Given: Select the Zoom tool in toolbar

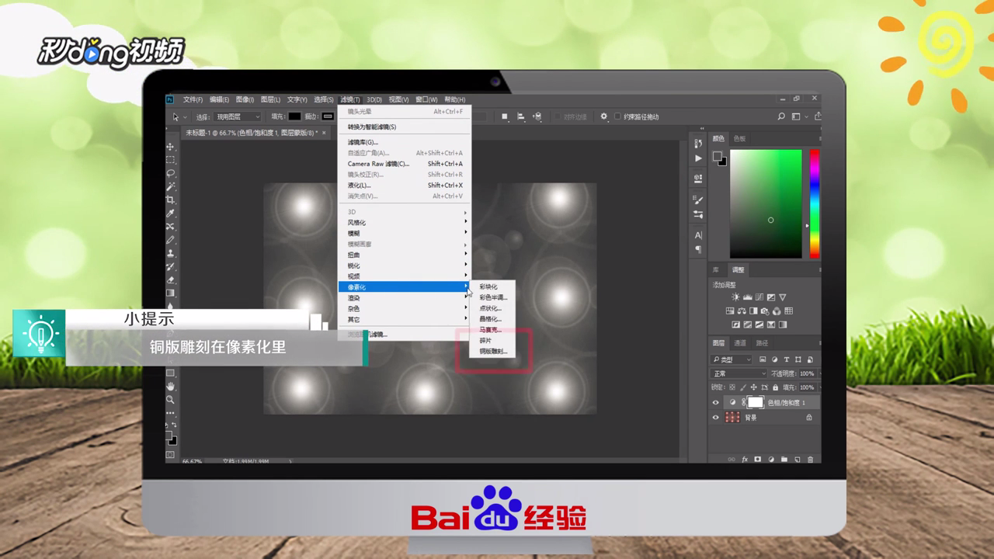Looking at the screenshot, I should (x=171, y=399).
